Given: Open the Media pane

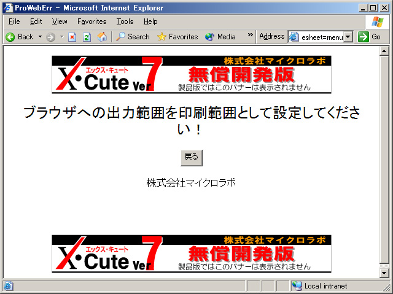Looking at the screenshot, I should click(x=220, y=37).
